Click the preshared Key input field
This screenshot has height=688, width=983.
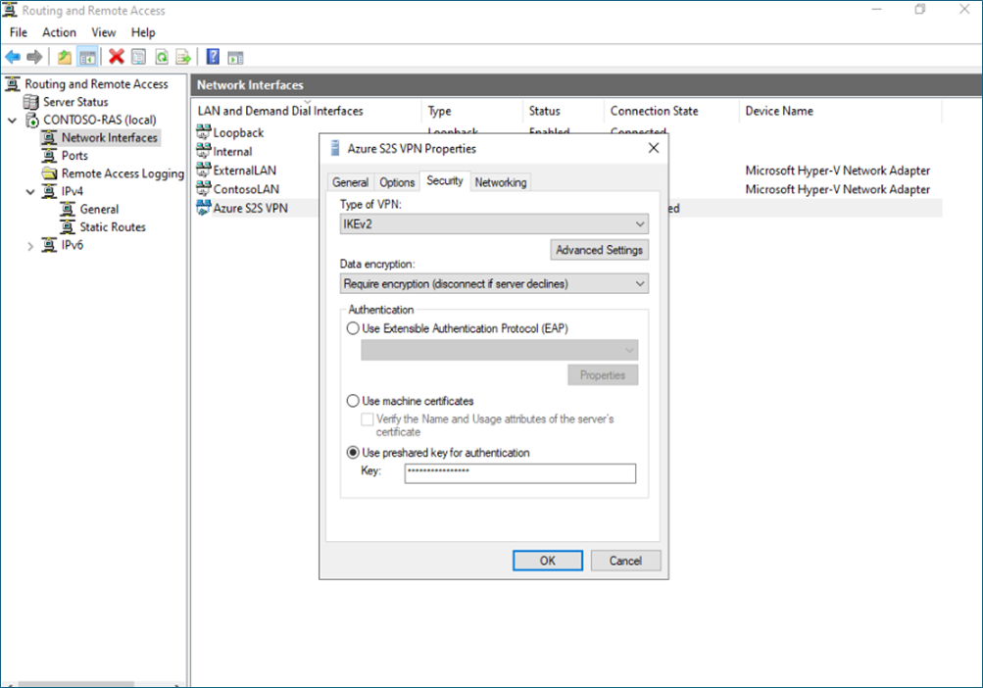pos(519,473)
